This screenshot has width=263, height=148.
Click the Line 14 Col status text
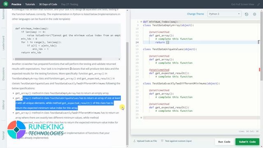tap(249, 131)
